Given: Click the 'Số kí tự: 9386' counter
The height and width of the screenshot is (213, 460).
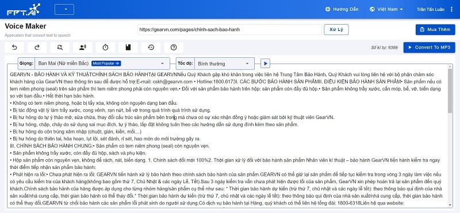Looking at the screenshot, I should click(x=384, y=48).
